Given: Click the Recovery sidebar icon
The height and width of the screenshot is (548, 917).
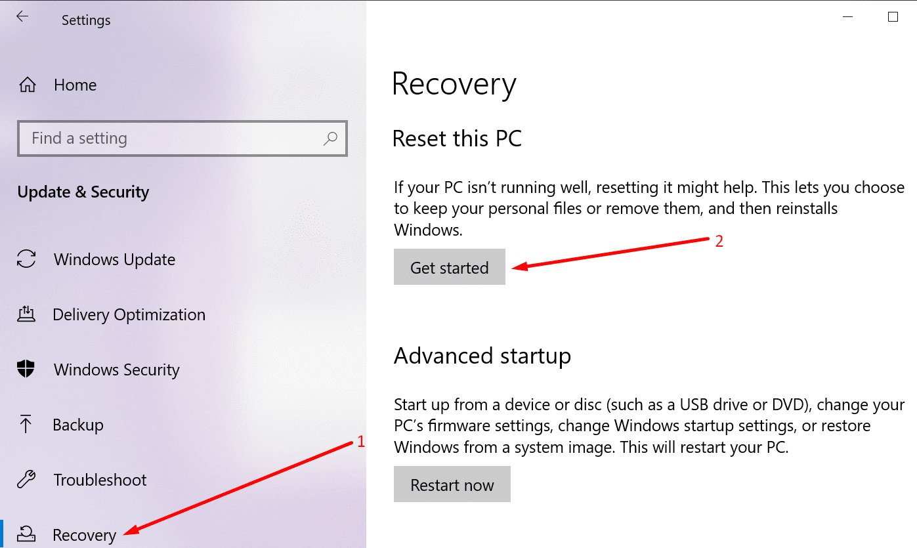Looking at the screenshot, I should pyautogui.click(x=26, y=535).
